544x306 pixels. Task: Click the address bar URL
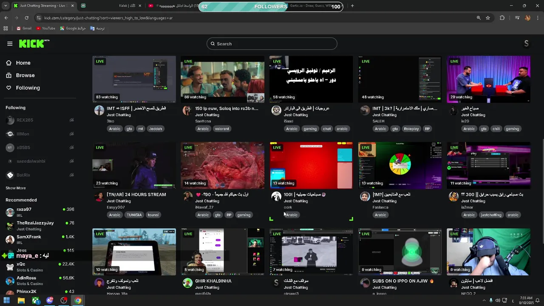[x=108, y=18]
